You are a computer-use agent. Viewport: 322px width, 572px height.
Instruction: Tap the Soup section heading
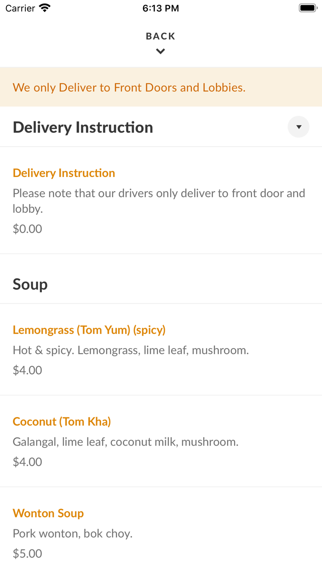tap(30, 284)
